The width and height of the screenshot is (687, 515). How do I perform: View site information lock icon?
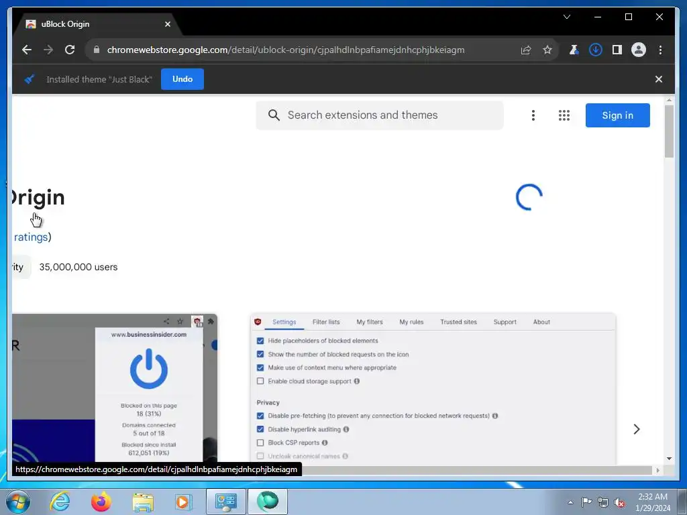[x=97, y=50]
